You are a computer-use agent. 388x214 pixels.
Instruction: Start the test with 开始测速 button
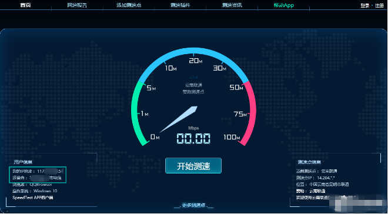193,166
